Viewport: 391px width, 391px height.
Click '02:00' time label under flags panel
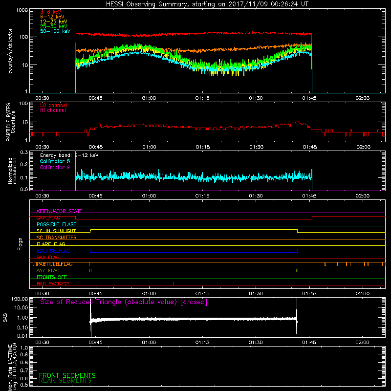363,294
